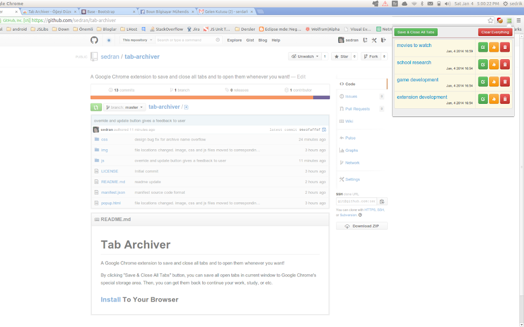Image resolution: width=524 pixels, height=327 pixels.
Task: Click the orange flame icon for 'extension development'
Action: (x=494, y=99)
